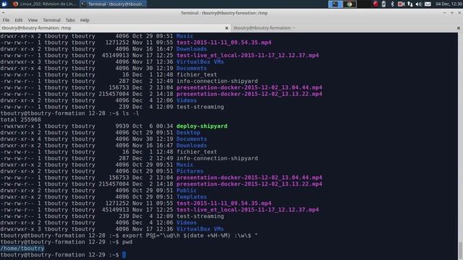Click test-streaming in the lower ls listing
463x260 pixels.
(x=200, y=216)
